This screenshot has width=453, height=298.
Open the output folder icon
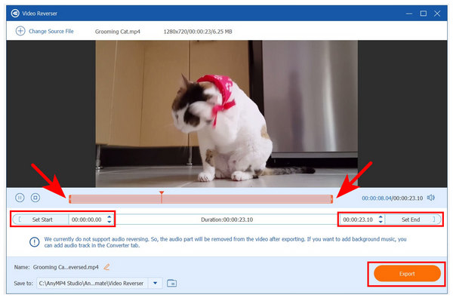(x=171, y=283)
